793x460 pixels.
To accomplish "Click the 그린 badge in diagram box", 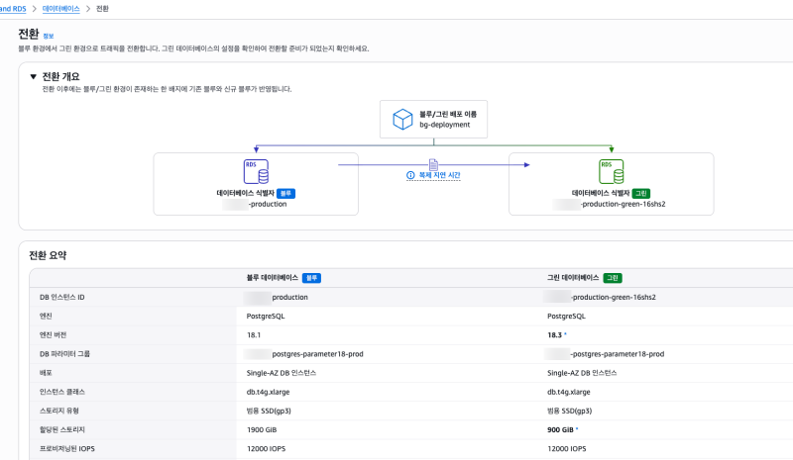I will [640, 193].
